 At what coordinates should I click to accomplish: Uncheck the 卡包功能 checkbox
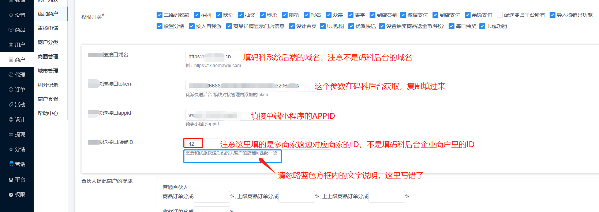click(x=482, y=26)
